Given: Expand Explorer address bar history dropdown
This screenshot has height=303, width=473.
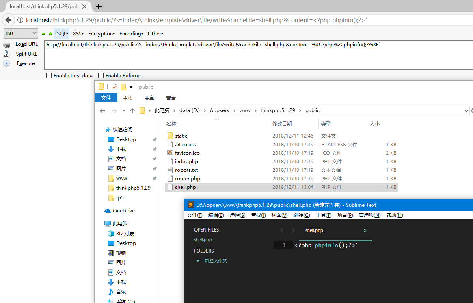Looking at the screenshot, I should tap(466, 111).
